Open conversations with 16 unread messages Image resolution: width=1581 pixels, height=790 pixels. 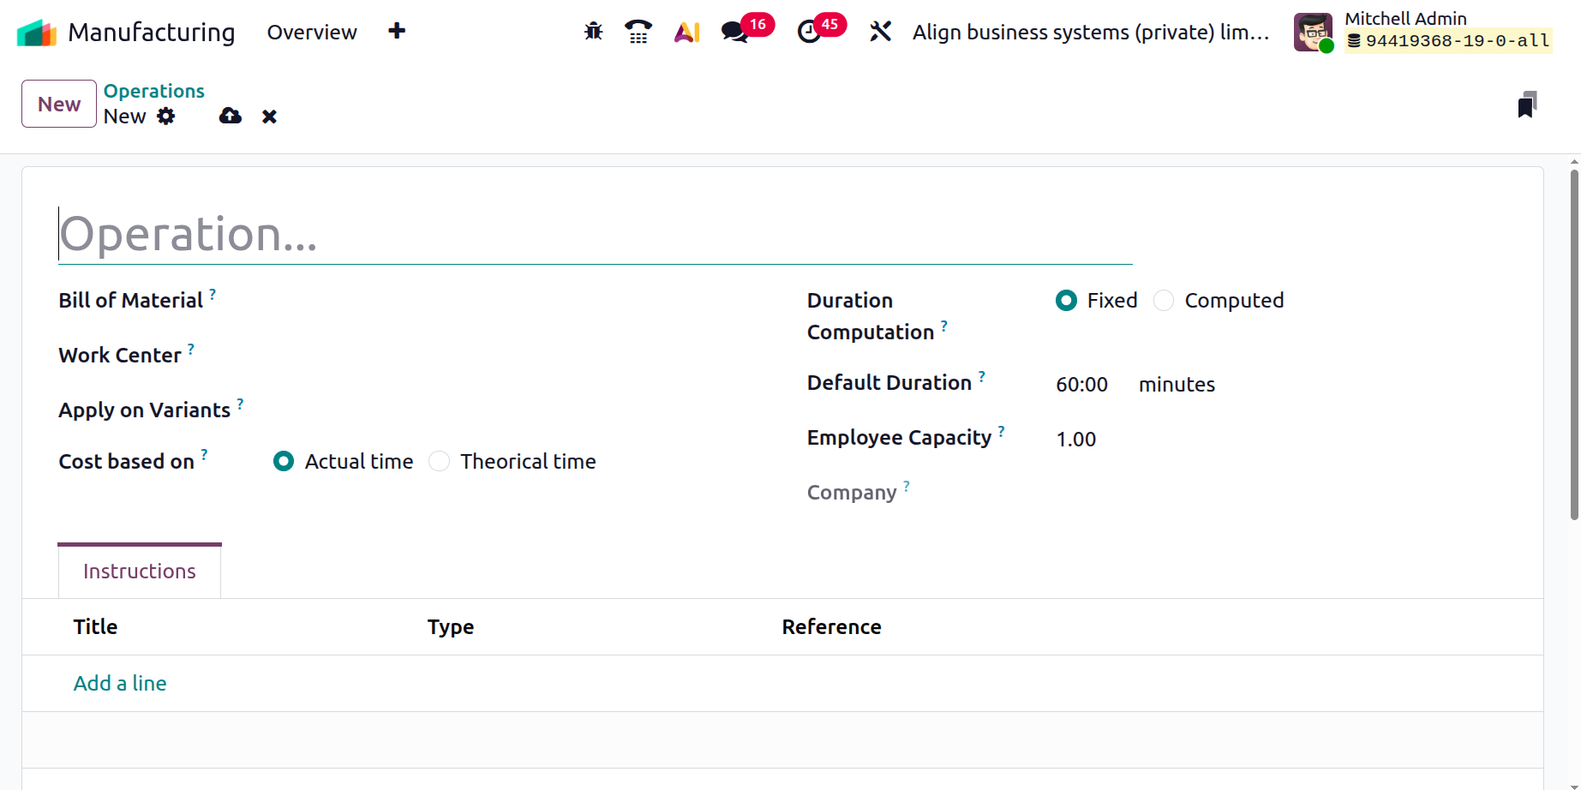[735, 33]
